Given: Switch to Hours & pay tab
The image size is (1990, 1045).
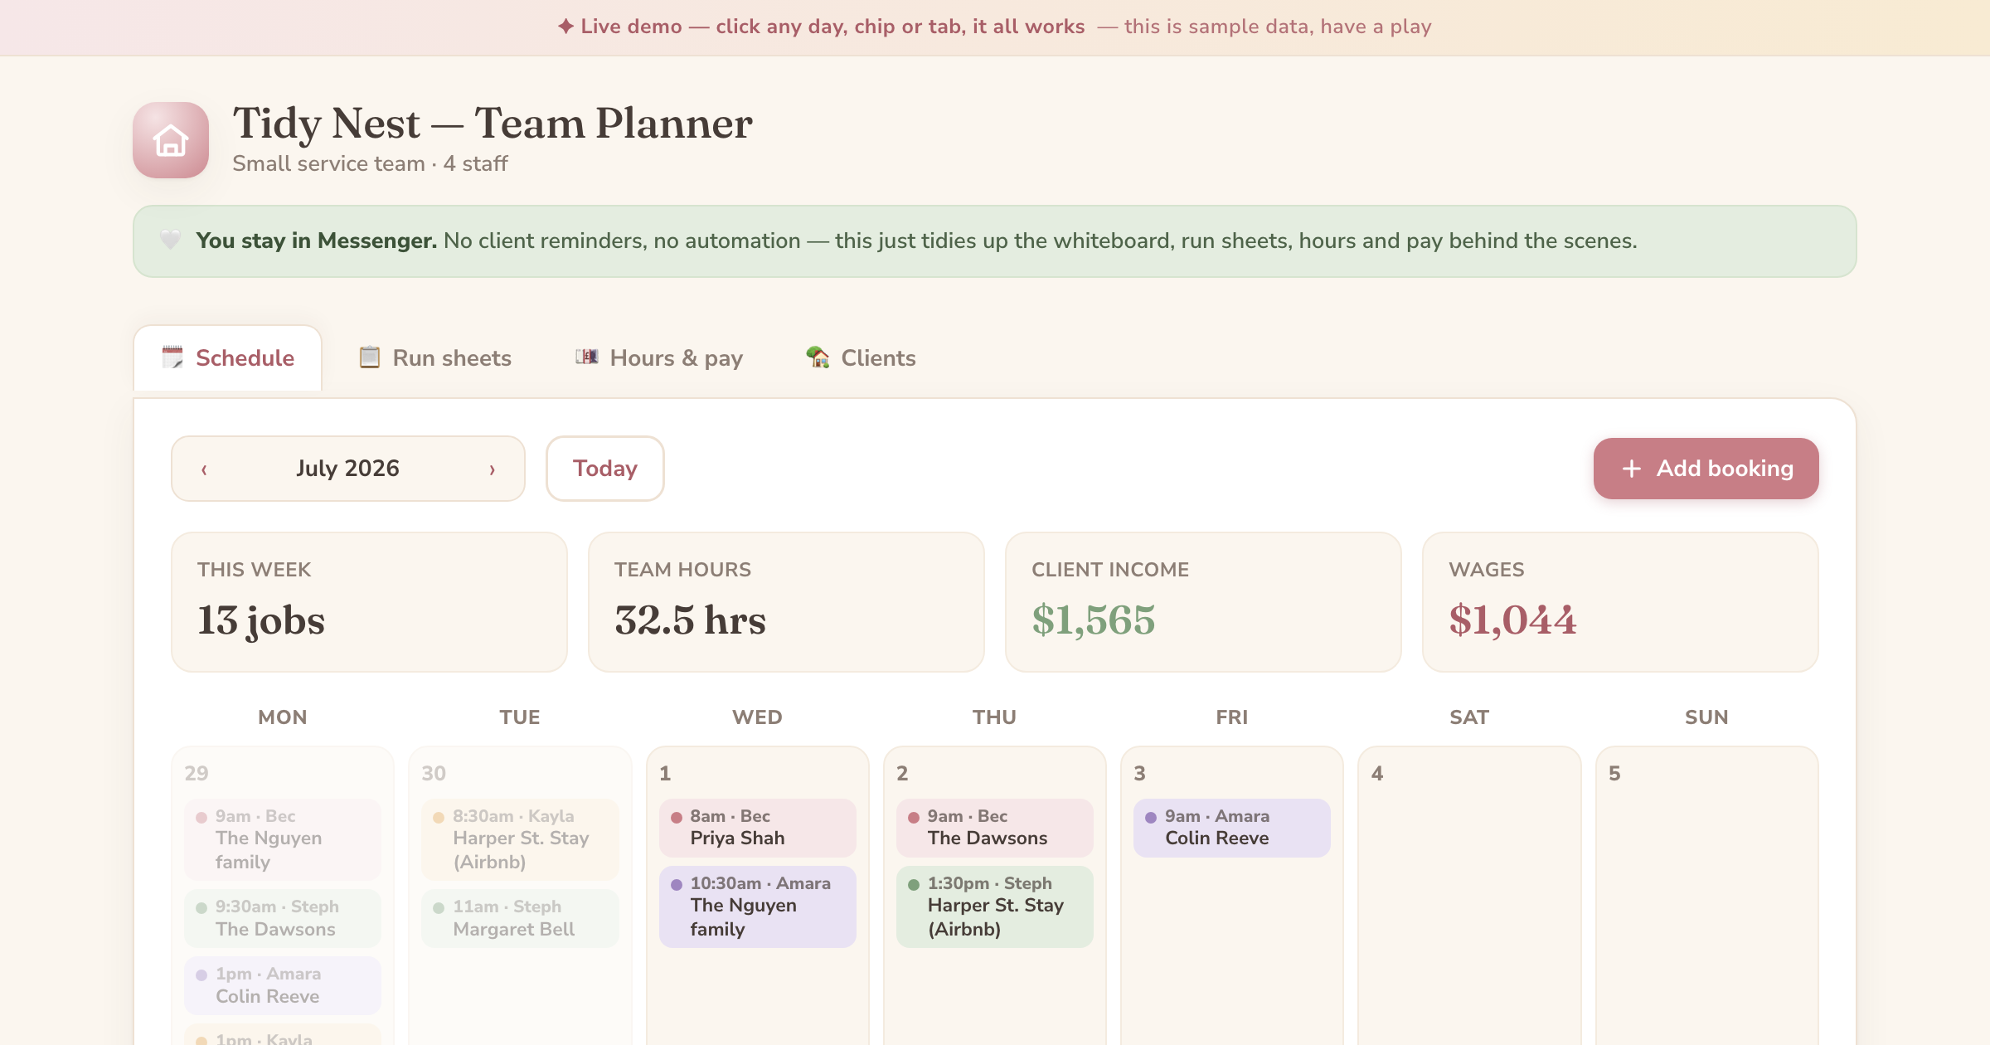Looking at the screenshot, I should pos(659,357).
